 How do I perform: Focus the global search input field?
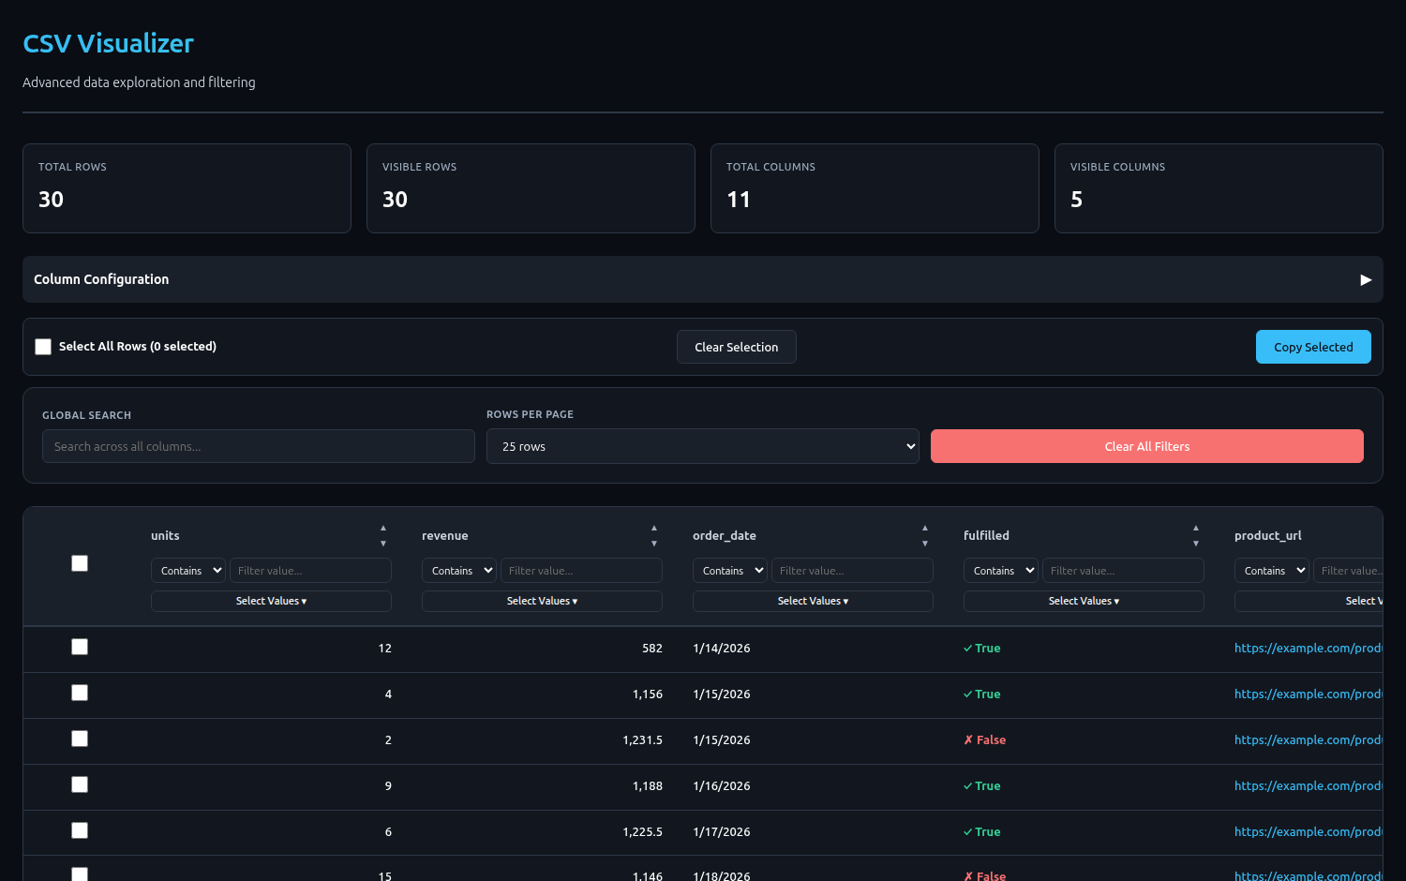click(x=259, y=446)
